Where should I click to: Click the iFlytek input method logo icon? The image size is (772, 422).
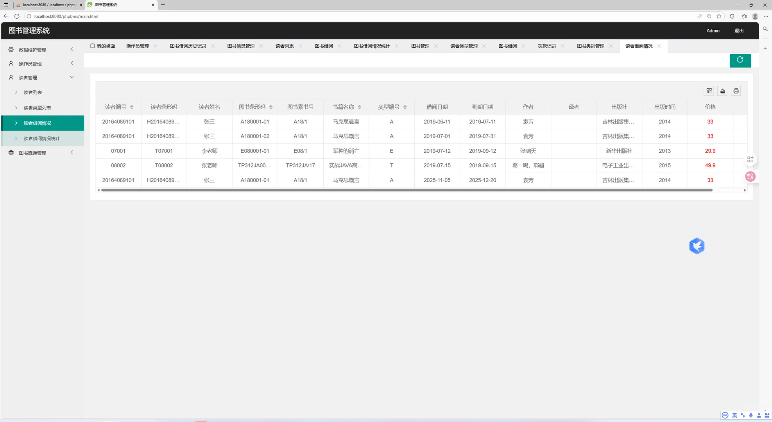point(725,415)
